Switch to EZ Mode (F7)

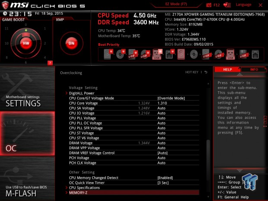click(176, 4)
